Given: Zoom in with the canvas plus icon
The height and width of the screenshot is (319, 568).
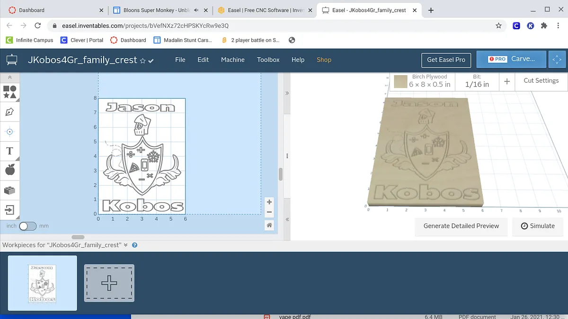Looking at the screenshot, I should (269, 202).
